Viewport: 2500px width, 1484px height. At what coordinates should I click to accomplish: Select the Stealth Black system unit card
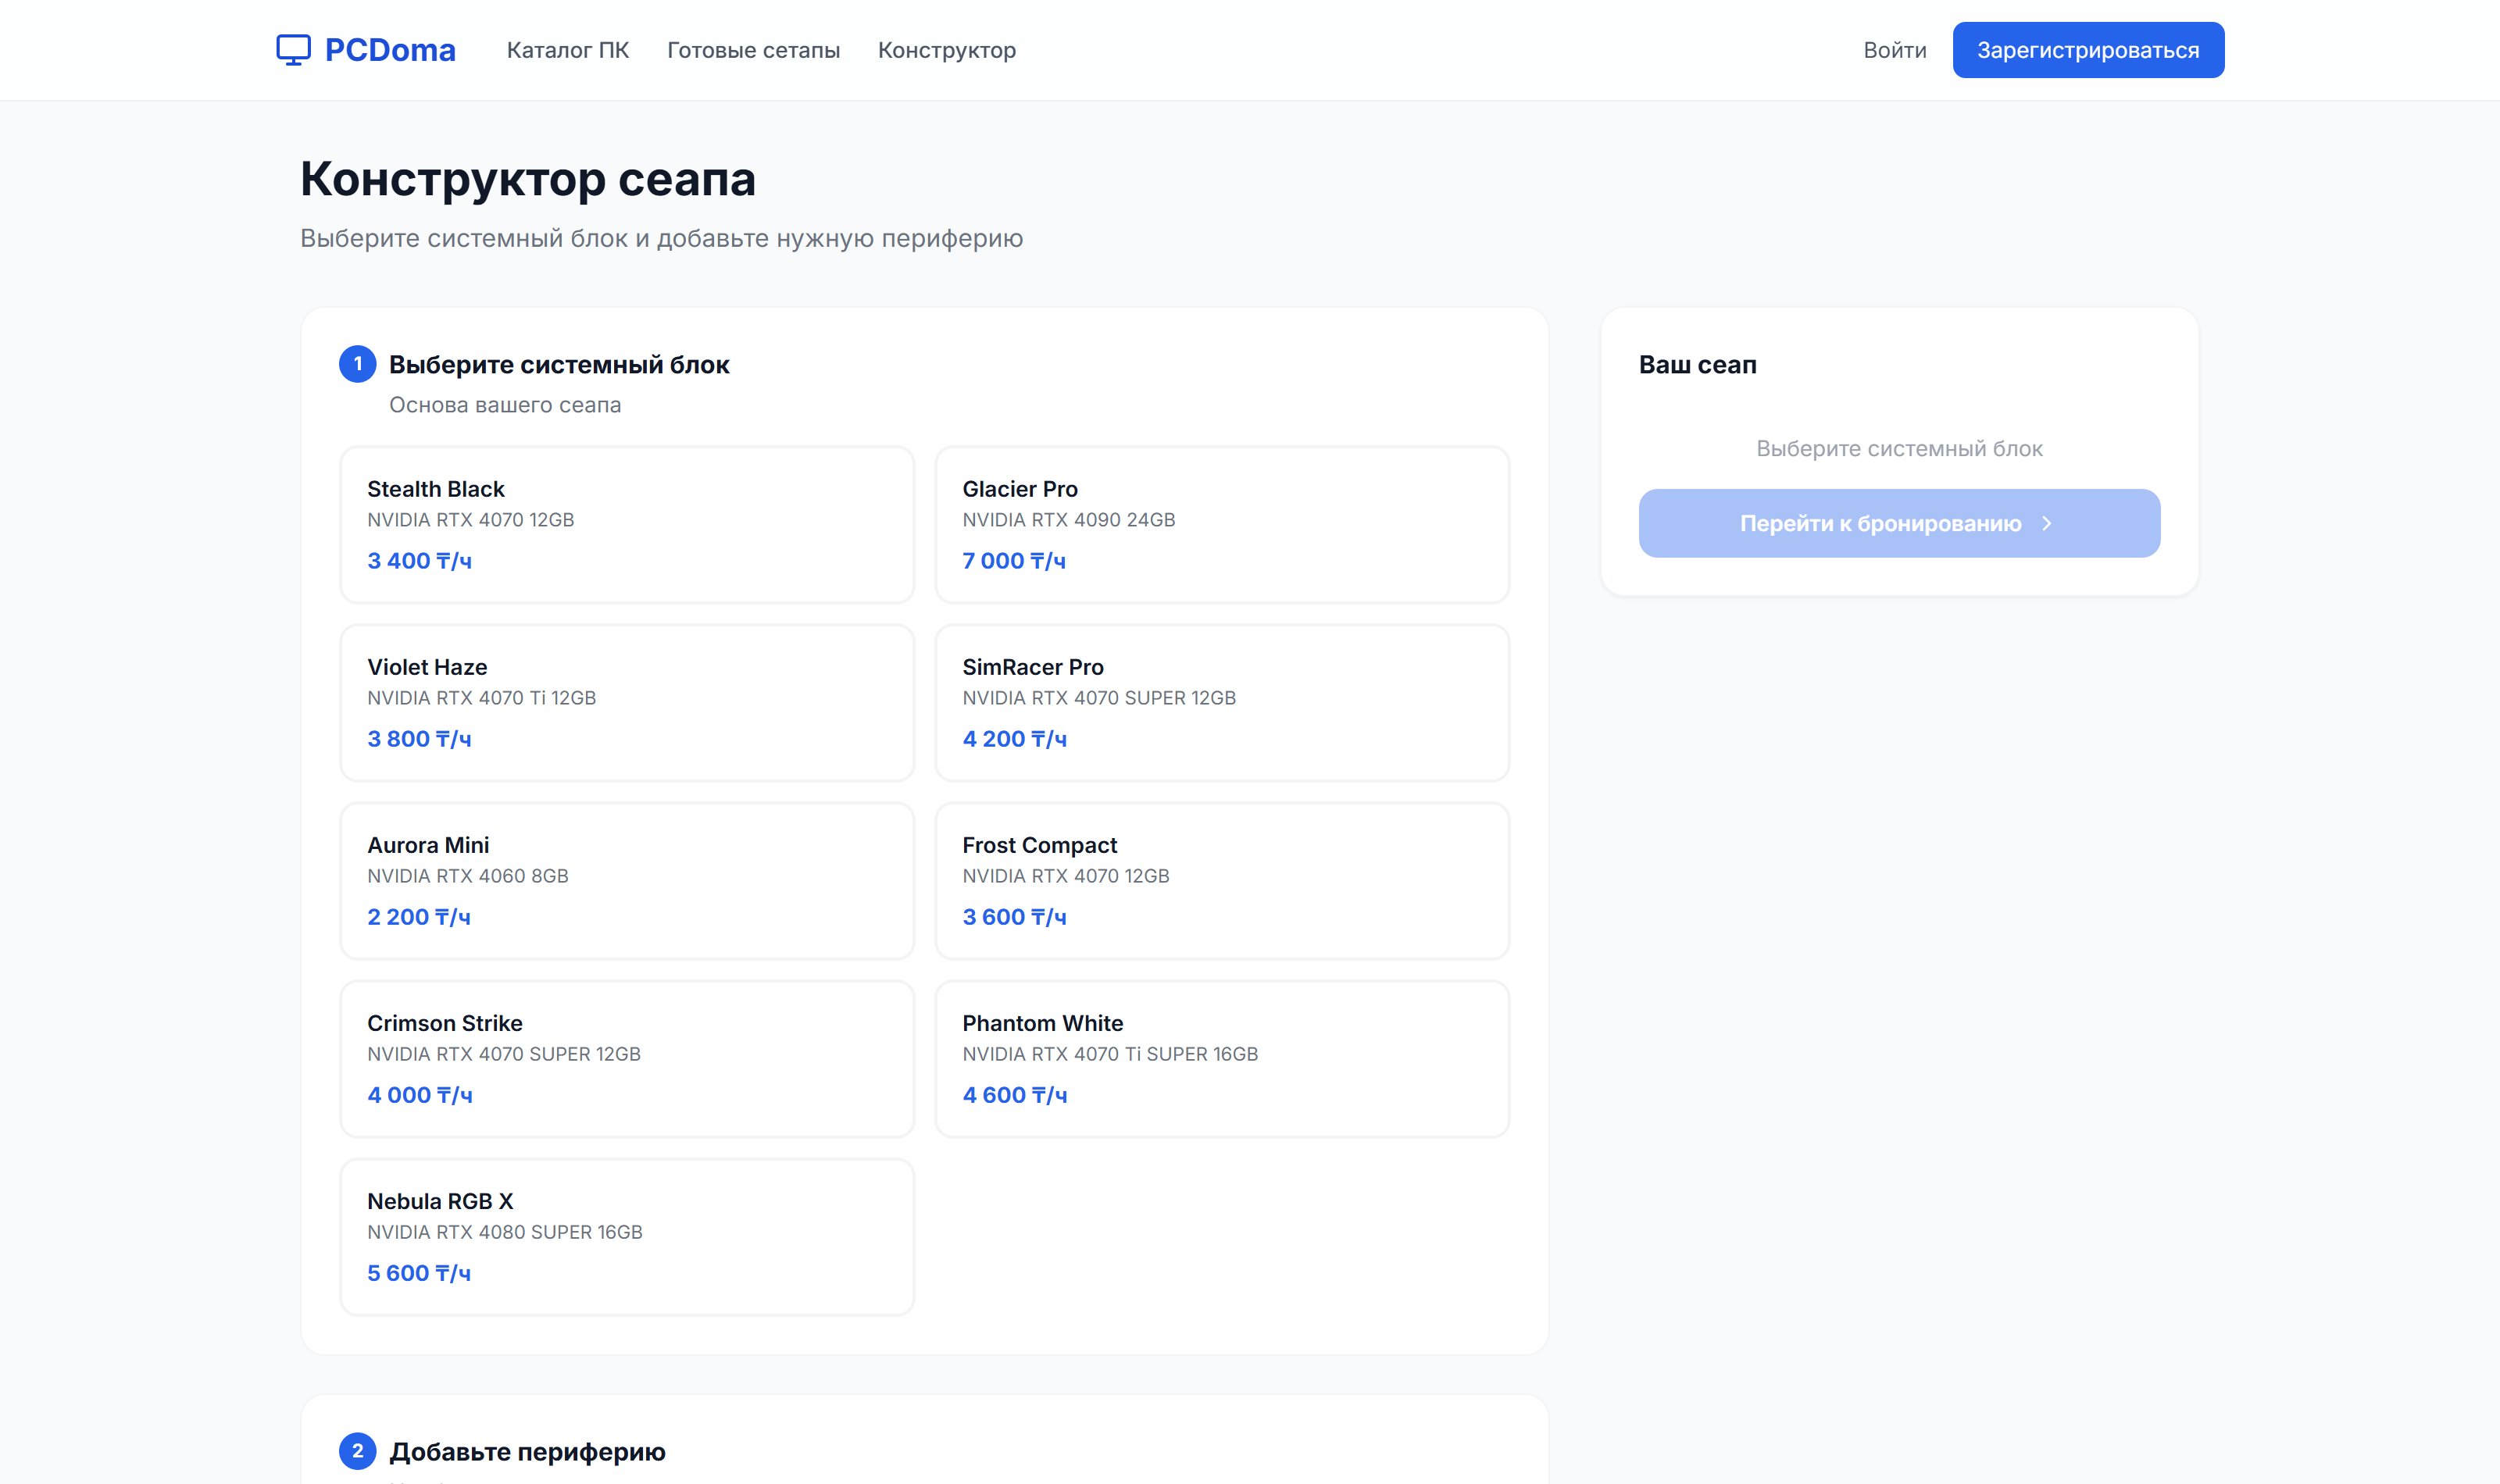tap(627, 525)
